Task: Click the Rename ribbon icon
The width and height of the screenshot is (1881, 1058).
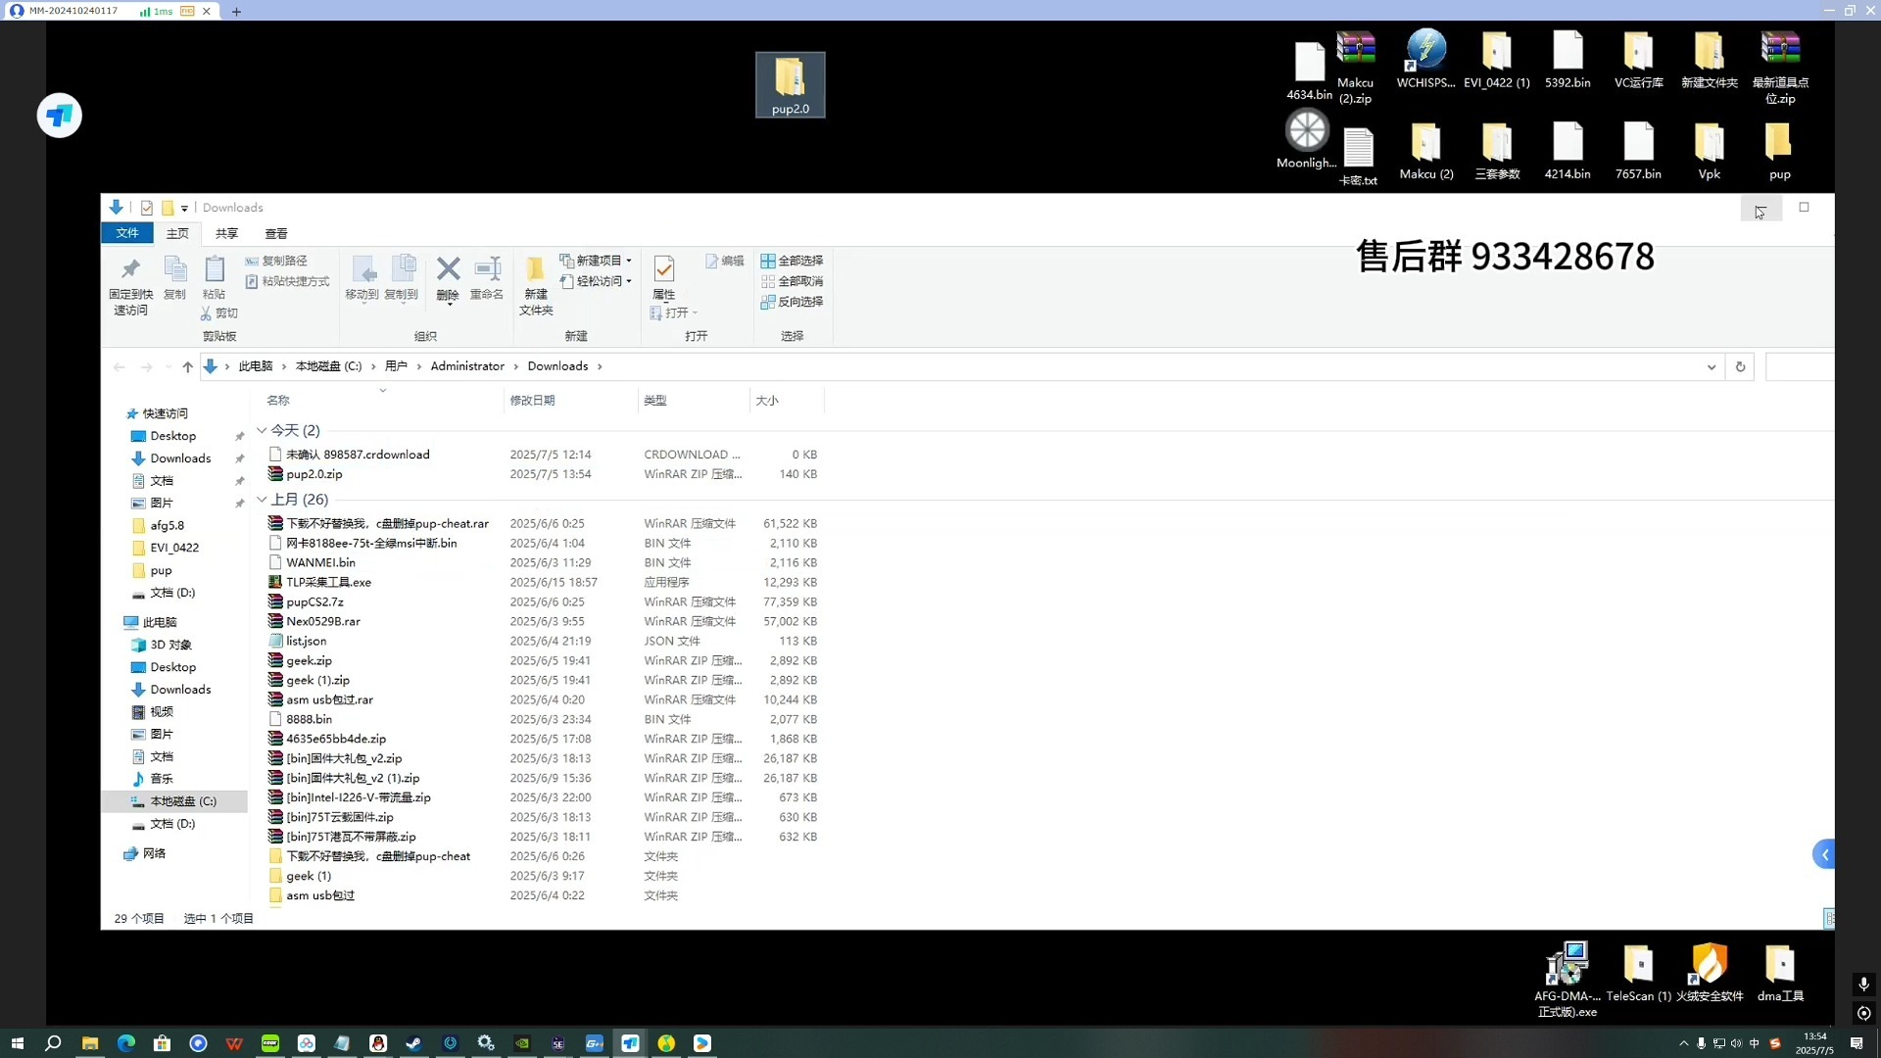Action: click(x=487, y=269)
